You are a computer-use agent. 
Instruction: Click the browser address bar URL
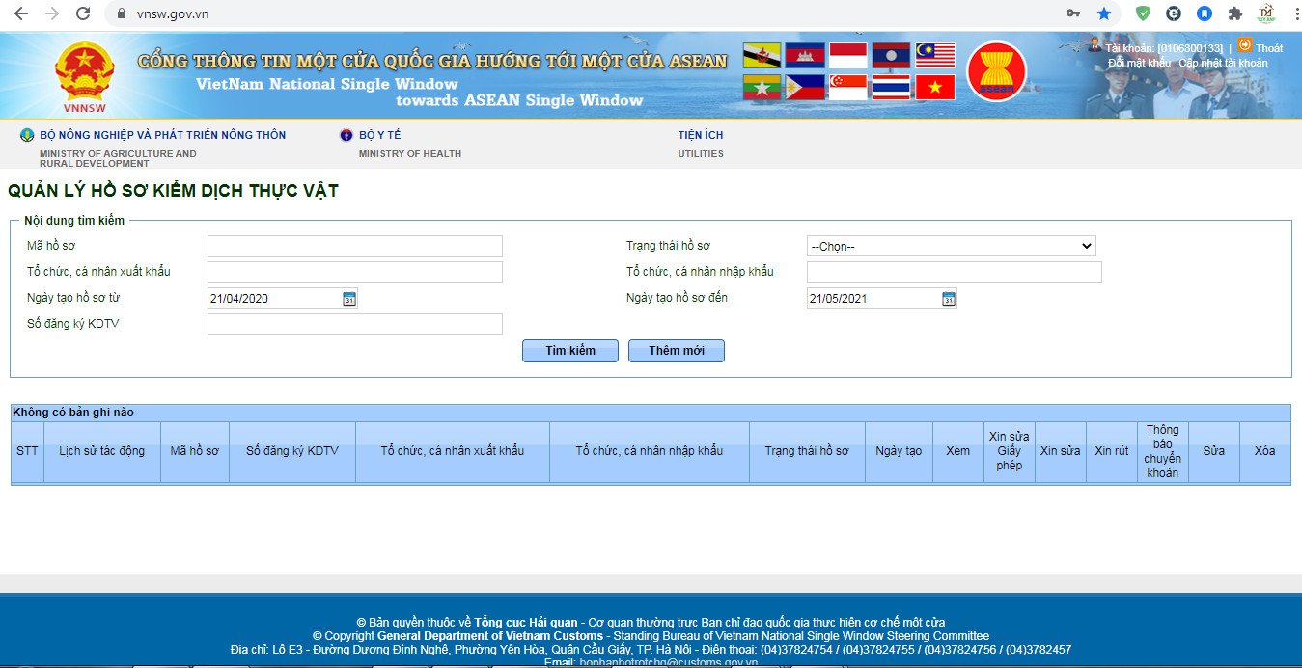tap(173, 13)
